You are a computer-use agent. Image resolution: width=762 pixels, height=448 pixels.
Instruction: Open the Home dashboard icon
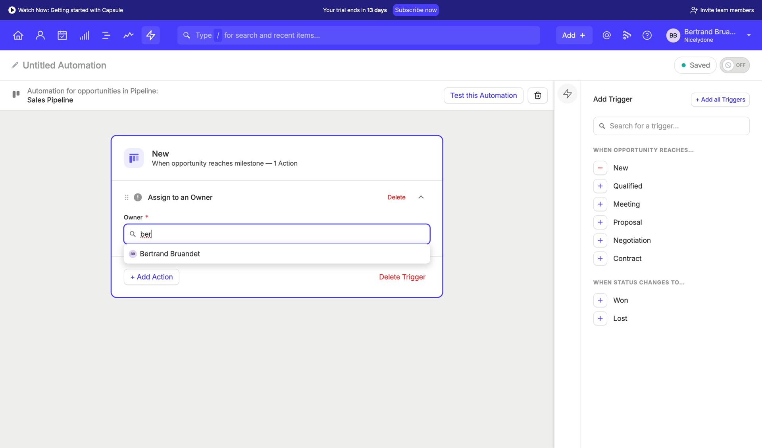(x=18, y=35)
